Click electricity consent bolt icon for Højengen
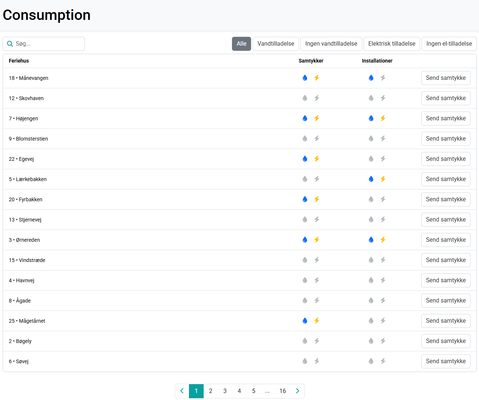The height and width of the screenshot is (400, 479). tap(317, 118)
